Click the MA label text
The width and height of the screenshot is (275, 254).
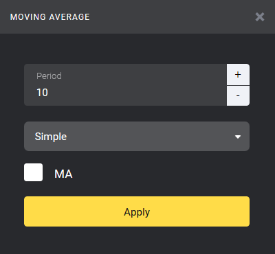[x=63, y=174]
